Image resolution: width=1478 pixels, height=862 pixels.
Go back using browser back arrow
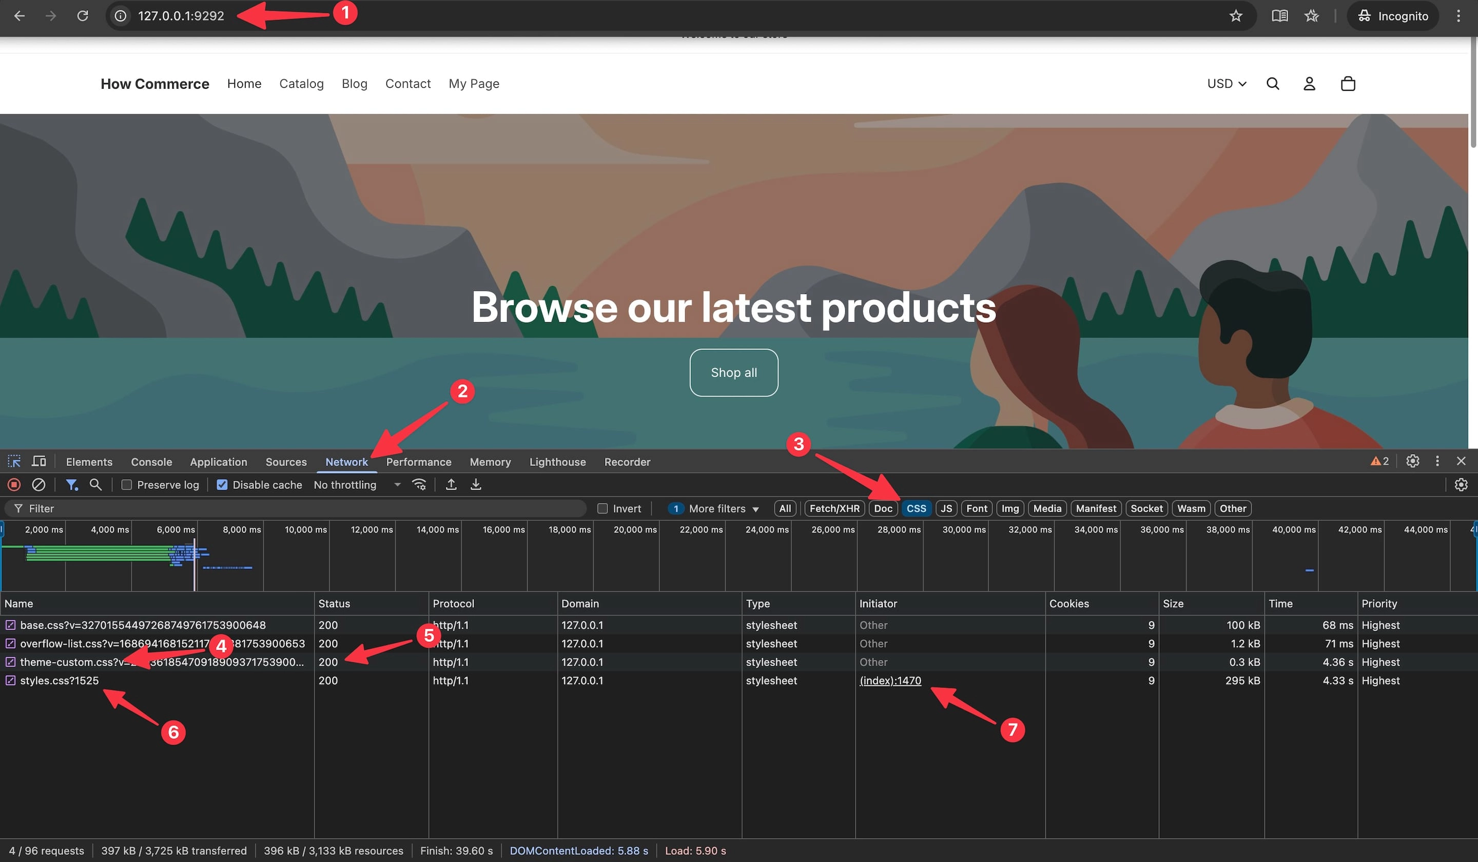(x=20, y=16)
